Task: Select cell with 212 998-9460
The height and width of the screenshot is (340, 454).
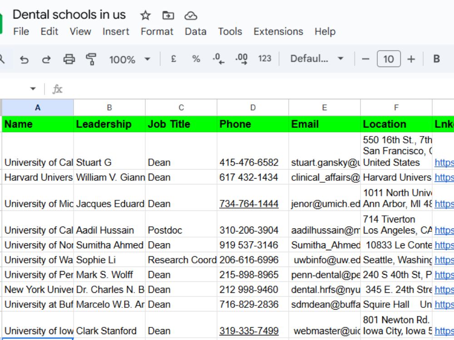Action: click(x=253, y=289)
